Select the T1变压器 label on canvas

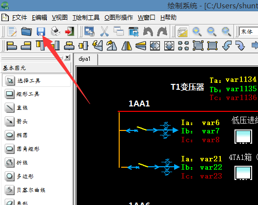[187, 87]
